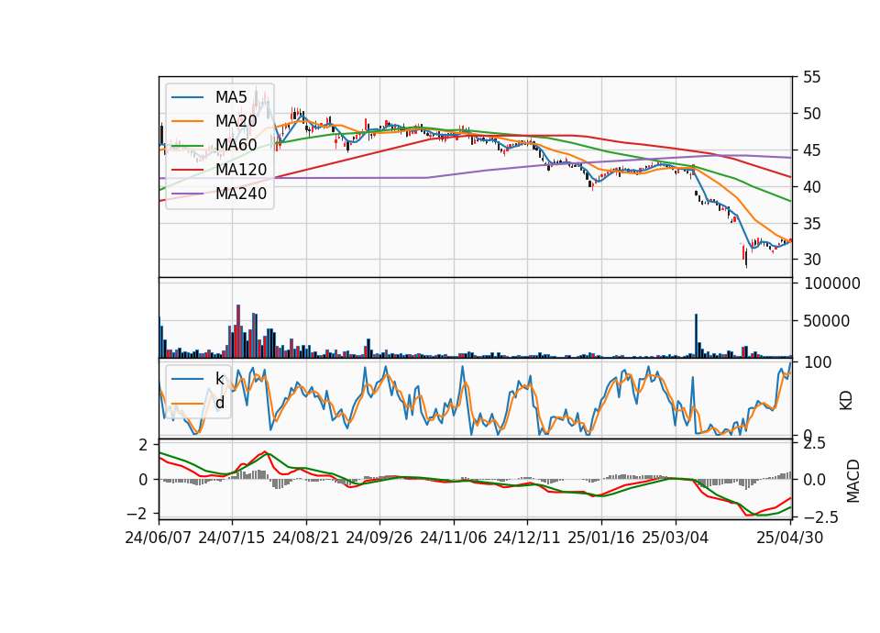Click the KD axis title
Viewport: 880px width, 633px height.
click(846, 401)
